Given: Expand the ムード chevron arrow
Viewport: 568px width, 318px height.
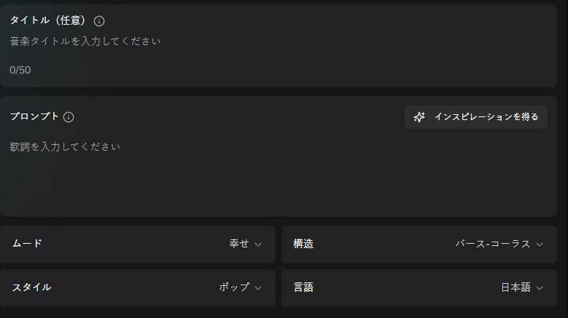Looking at the screenshot, I should coord(258,245).
